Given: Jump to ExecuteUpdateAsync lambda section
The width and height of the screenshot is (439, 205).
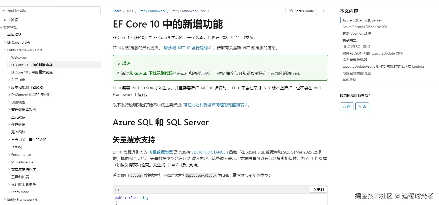Looking at the screenshot, I should tap(383, 67).
